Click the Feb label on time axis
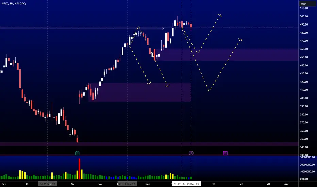This screenshot has height=187, width=317. (x=241, y=184)
